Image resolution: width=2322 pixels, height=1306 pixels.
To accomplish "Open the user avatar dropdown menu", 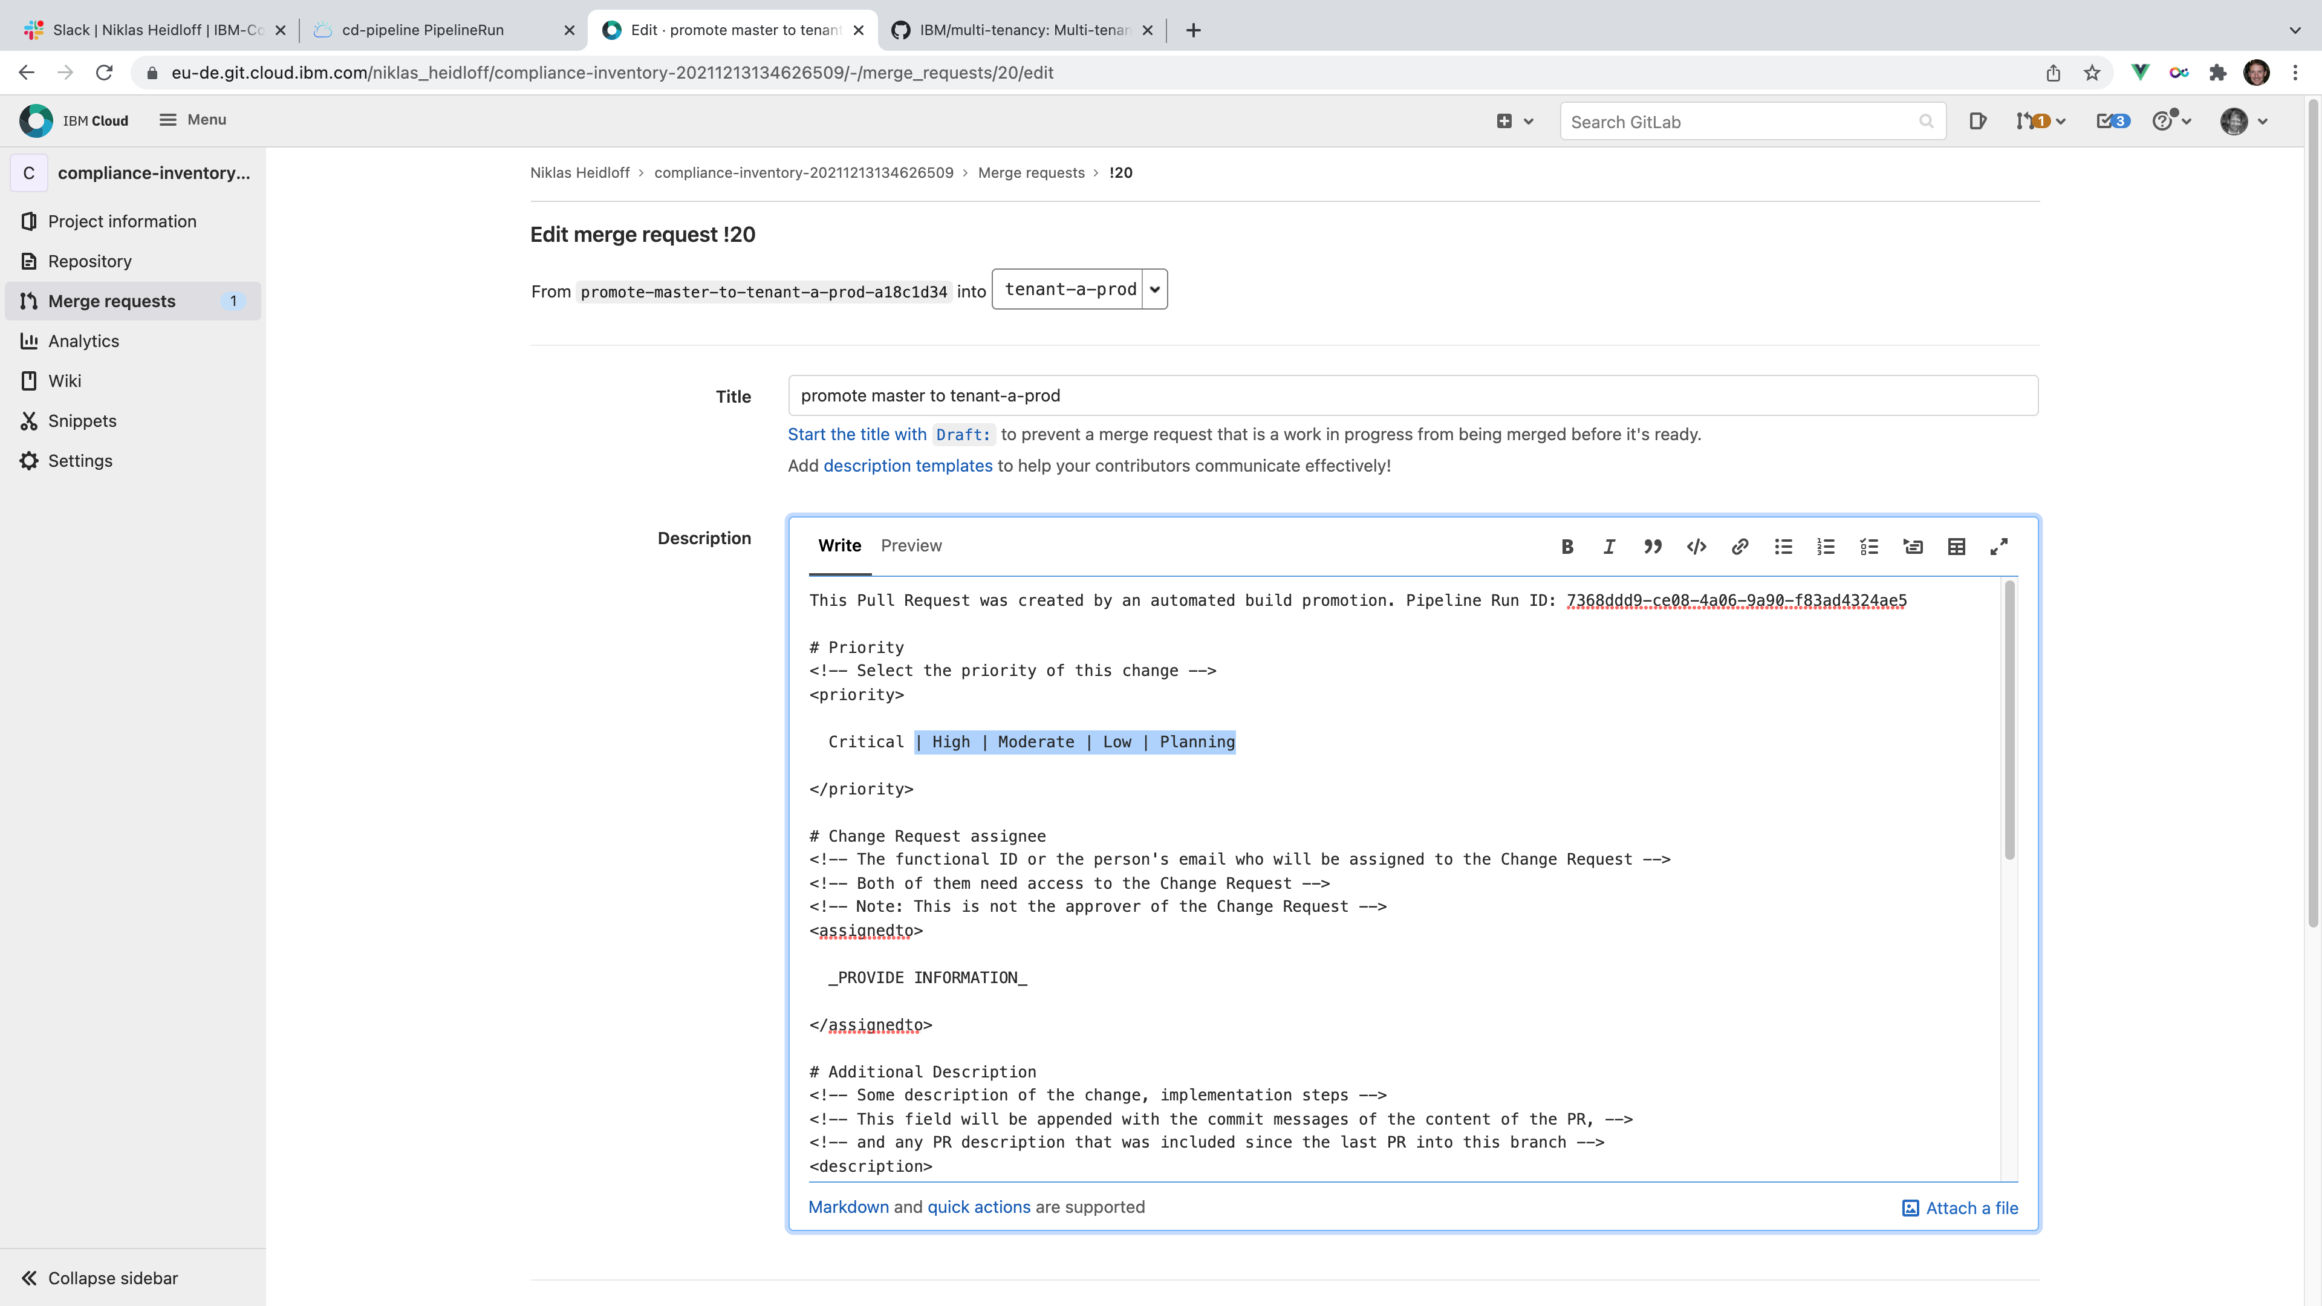I will click(x=2243, y=121).
